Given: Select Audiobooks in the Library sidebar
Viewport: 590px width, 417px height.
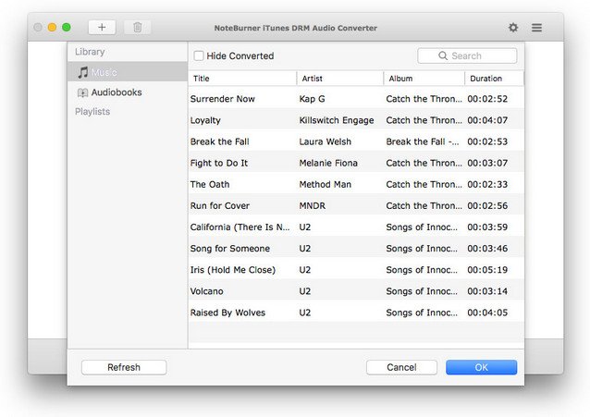Looking at the screenshot, I should [x=128, y=92].
